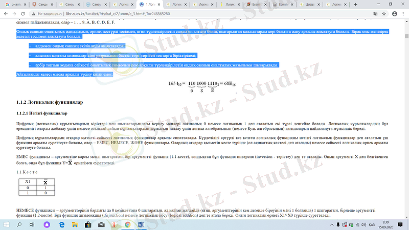Close the Цифр tab
Screen dimensions: 409x230
pyautogui.click(x=319, y=5)
